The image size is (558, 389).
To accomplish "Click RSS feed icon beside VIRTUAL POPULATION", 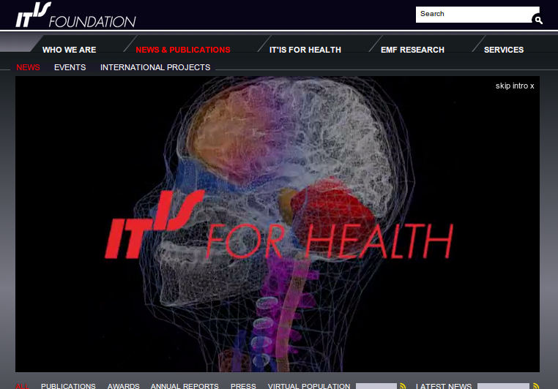I will point(403,386).
